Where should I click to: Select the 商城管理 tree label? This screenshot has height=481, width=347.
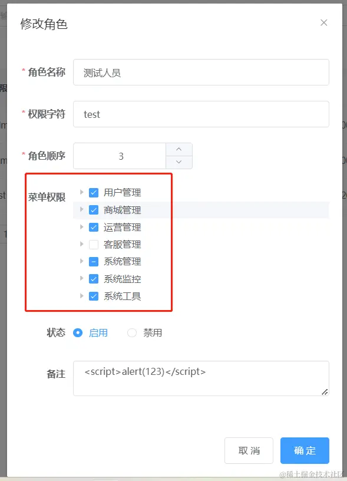point(123,210)
